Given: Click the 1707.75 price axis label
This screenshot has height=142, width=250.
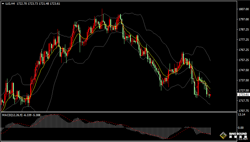Looking at the screenshot, I should pyautogui.click(x=244, y=111).
